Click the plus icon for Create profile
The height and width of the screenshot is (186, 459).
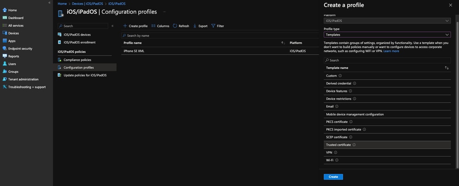point(125,26)
